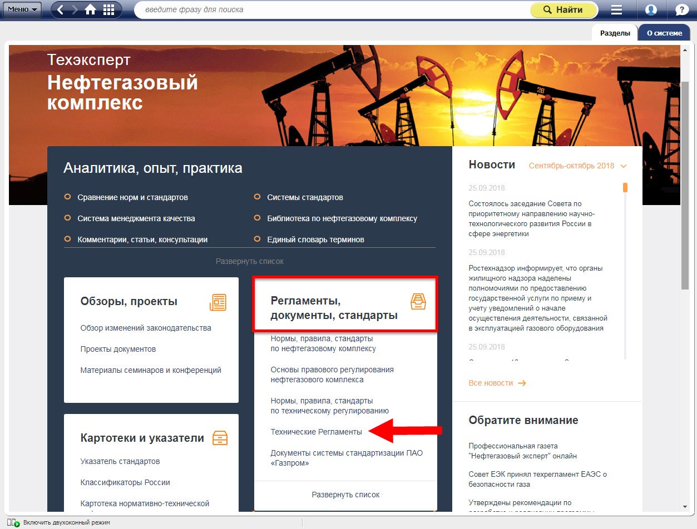Open the grid apps icon
The image size is (697, 529).
[109, 9]
